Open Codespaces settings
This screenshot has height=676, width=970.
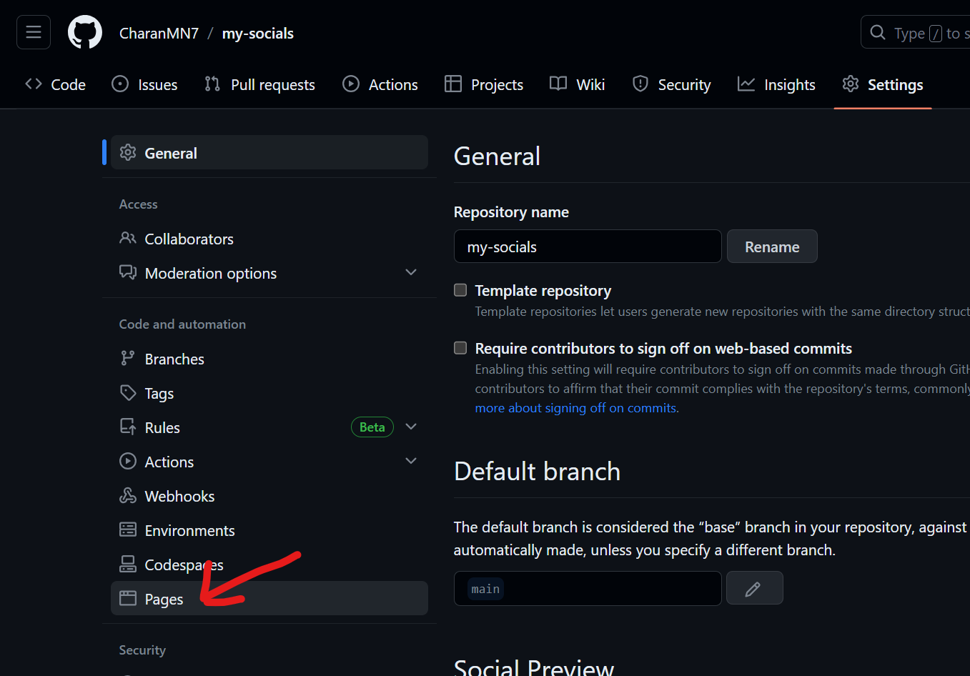click(x=269, y=565)
